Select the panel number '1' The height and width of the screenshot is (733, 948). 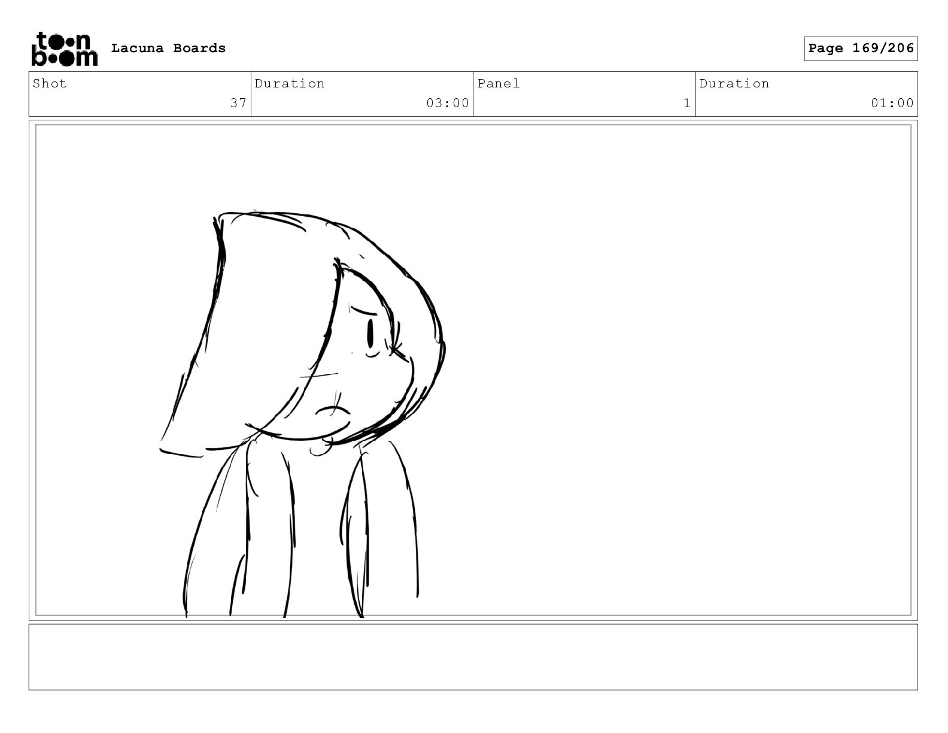(687, 103)
